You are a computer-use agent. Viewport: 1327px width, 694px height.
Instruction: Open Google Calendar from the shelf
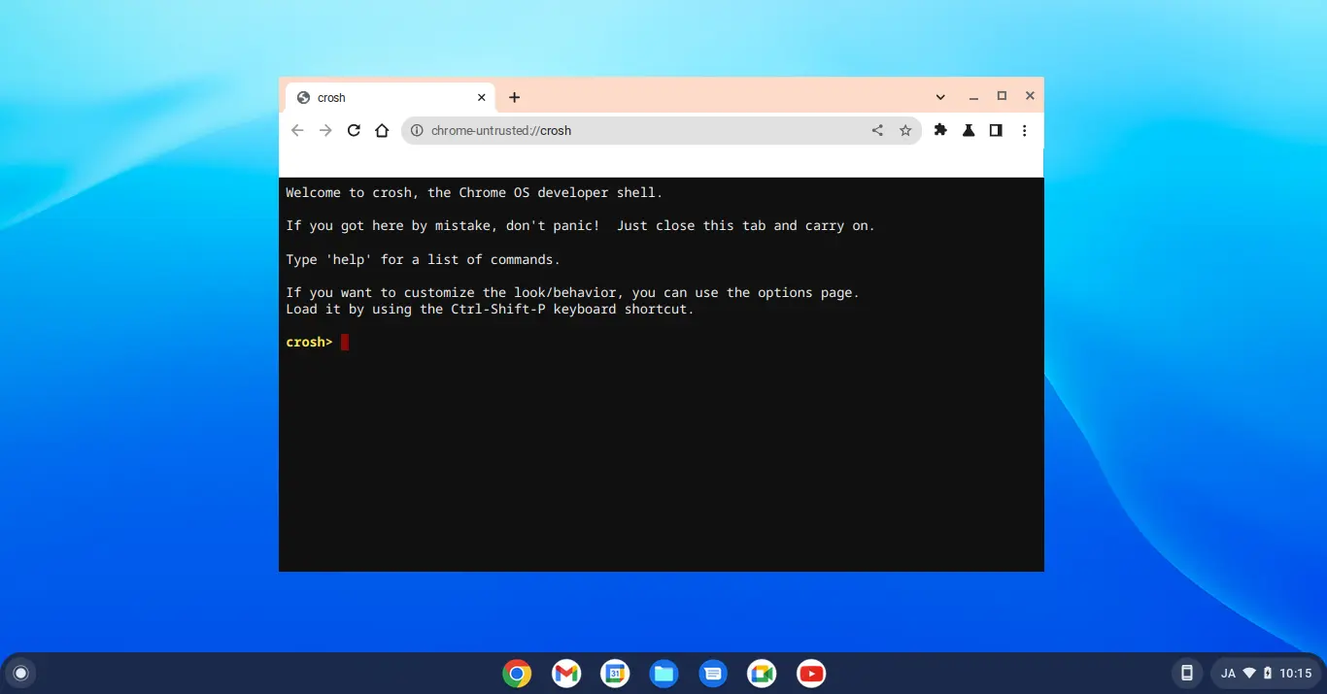(x=615, y=673)
